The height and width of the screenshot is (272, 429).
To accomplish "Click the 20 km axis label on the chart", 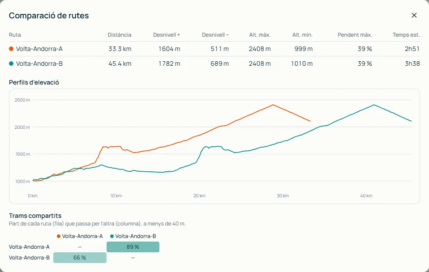I will (x=199, y=196).
